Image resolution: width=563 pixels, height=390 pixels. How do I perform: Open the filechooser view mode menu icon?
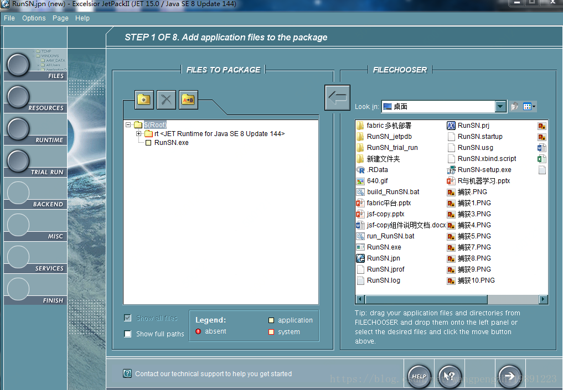click(529, 106)
